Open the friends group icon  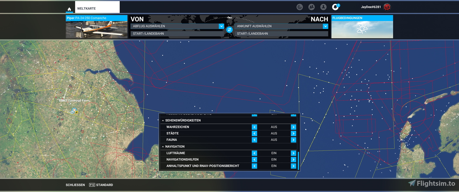[311, 7]
